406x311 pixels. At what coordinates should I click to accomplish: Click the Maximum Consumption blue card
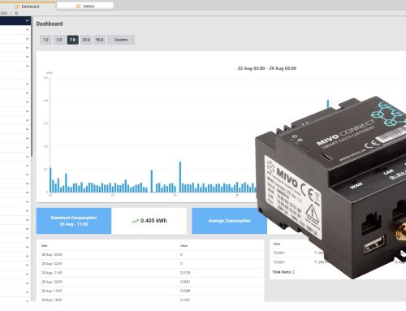pos(74,221)
